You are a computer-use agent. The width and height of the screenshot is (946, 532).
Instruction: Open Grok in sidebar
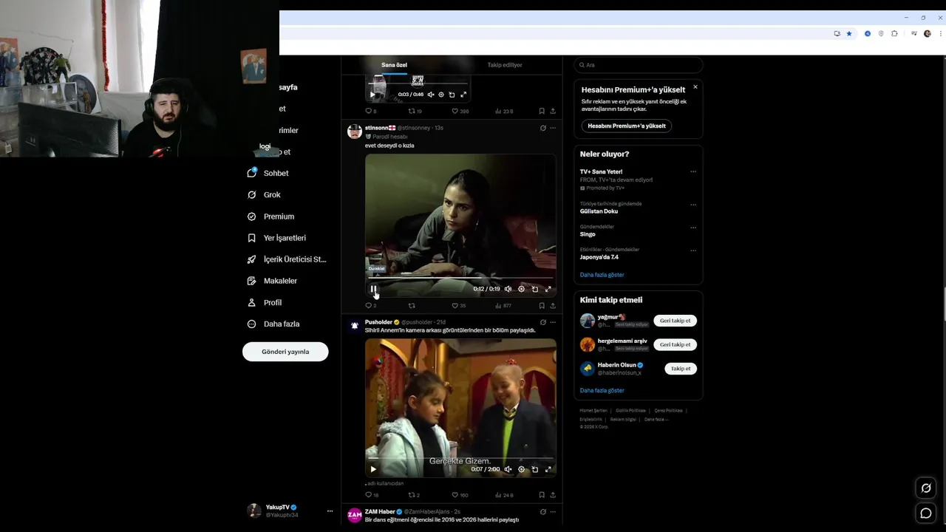(x=264, y=194)
